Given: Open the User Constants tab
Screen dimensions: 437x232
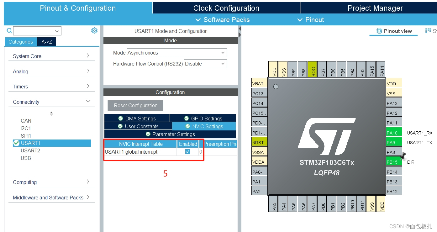Looking at the screenshot, I should [138, 126].
